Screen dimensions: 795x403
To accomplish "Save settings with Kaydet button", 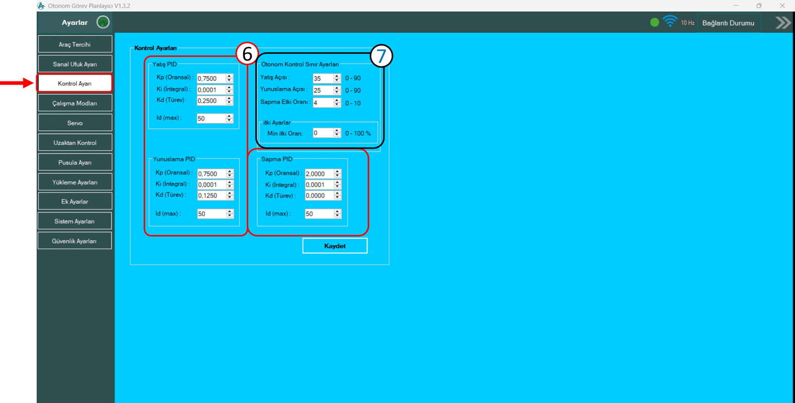I will click(x=334, y=246).
